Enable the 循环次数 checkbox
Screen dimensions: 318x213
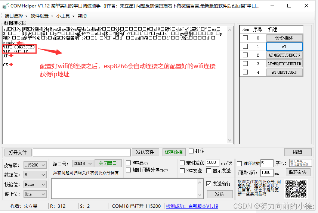coord(239,163)
